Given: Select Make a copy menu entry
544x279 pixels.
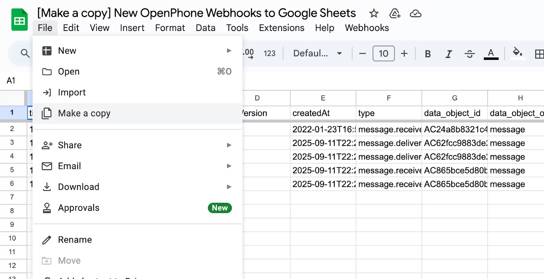Looking at the screenshot, I should pyautogui.click(x=137, y=113).
